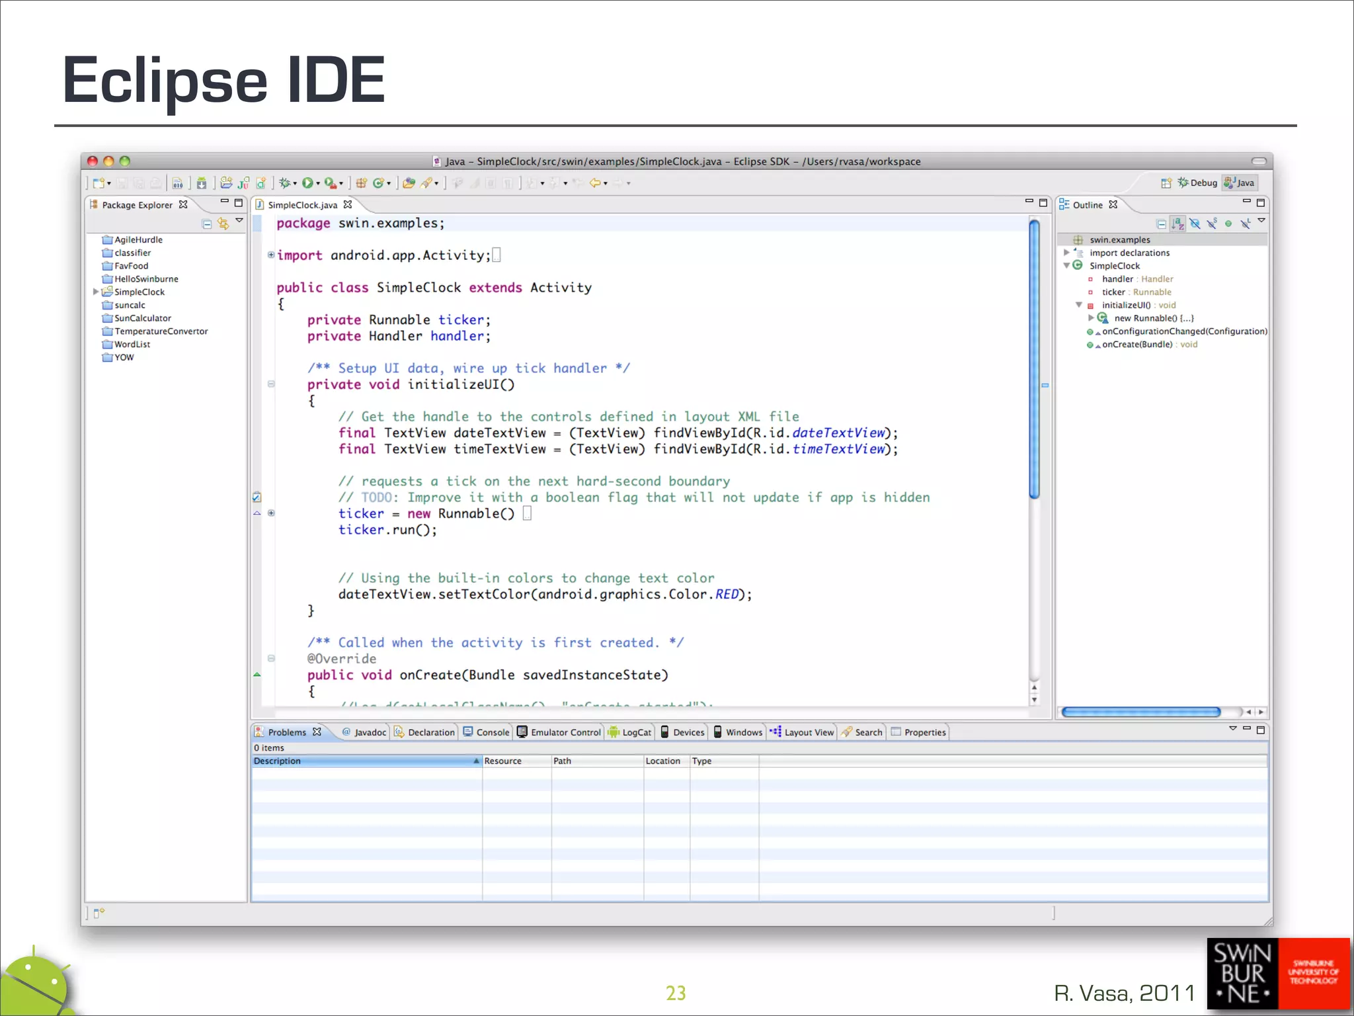The image size is (1354, 1016).
Task: Click the New Java Package icon
Action: point(361,183)
